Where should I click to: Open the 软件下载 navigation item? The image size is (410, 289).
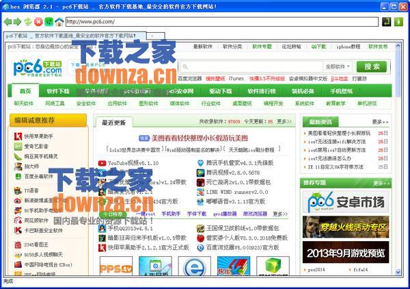tap(58, 91)
